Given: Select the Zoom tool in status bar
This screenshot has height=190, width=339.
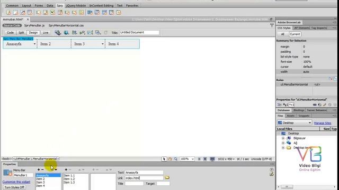Looking at the screenshot, I should 176,159.
